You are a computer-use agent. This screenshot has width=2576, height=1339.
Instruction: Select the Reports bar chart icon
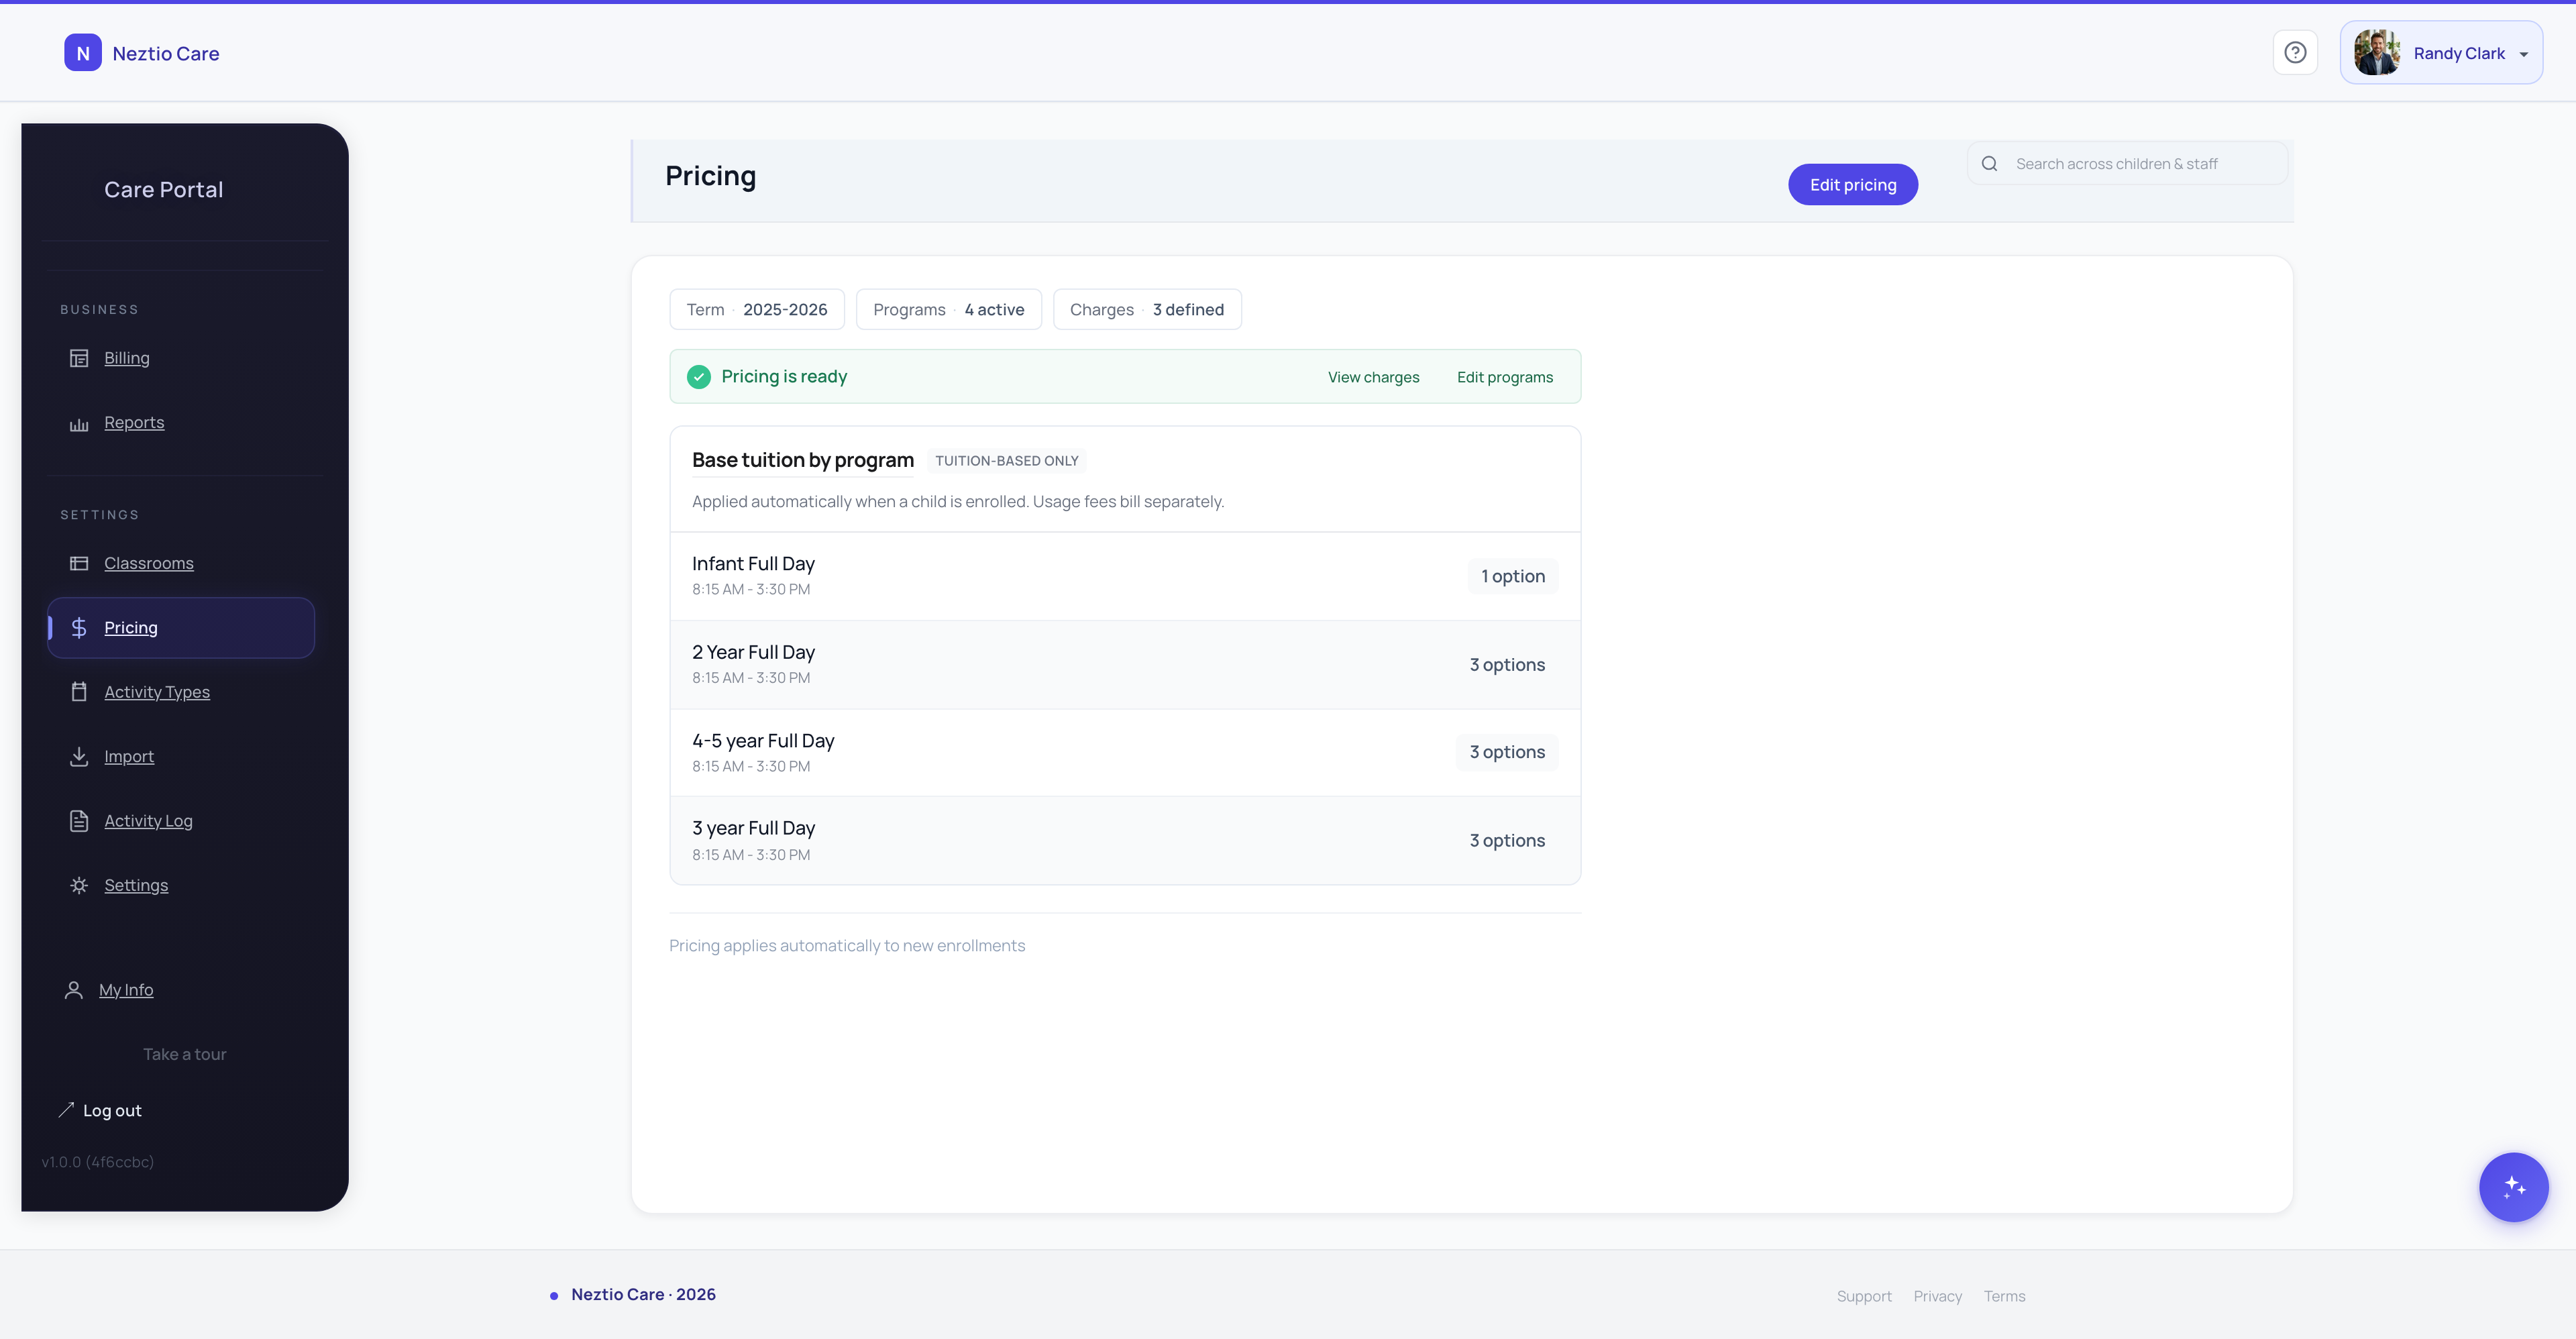click(x=80, y=423)
